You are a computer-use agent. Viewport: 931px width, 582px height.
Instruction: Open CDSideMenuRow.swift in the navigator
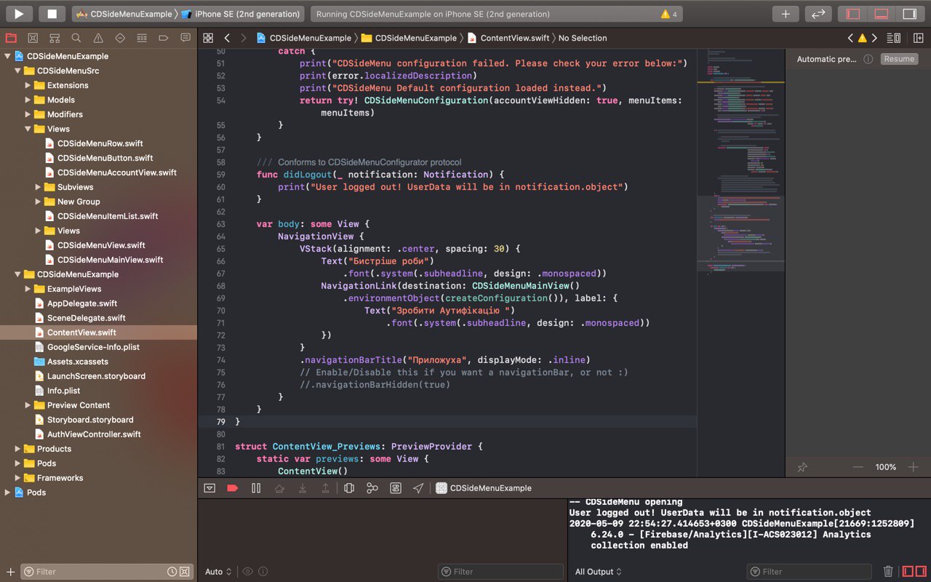(x=100, y=143)
